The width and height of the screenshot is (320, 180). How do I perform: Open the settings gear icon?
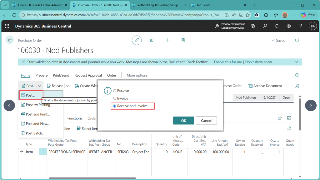click(x=289, y=26)
